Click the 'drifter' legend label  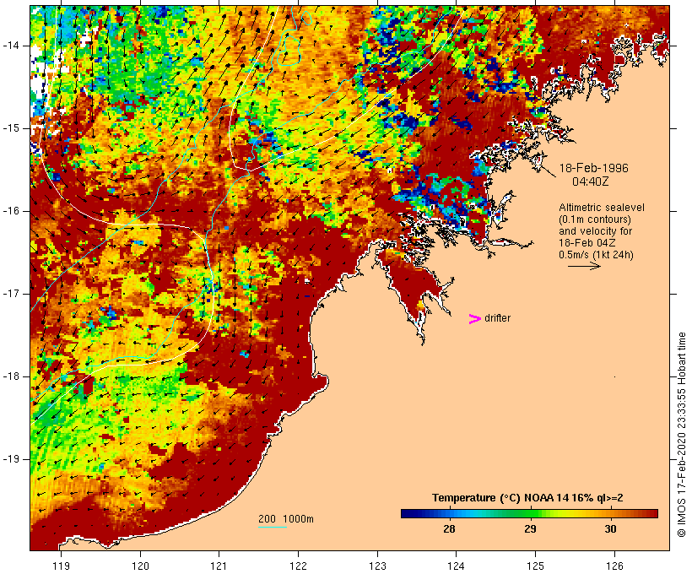point(497,318)
